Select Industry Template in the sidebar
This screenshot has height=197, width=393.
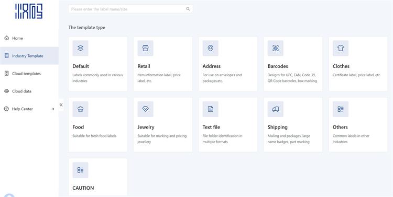29,56
